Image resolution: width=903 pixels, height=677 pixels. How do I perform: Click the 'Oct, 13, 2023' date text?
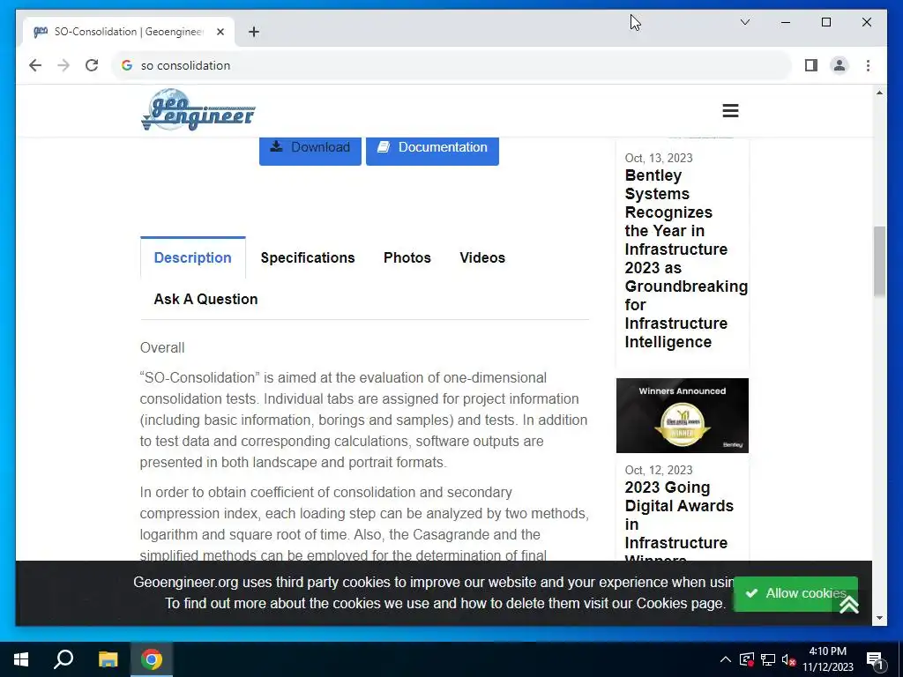(x=659, y=158)
